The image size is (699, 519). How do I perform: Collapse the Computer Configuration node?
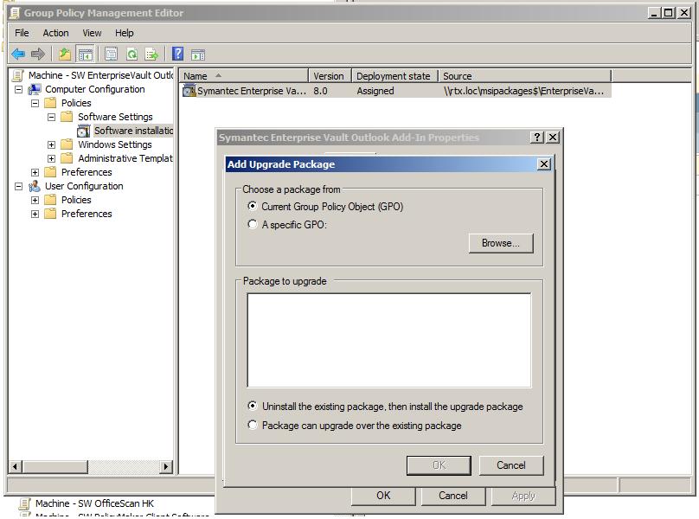pos(19,89)
